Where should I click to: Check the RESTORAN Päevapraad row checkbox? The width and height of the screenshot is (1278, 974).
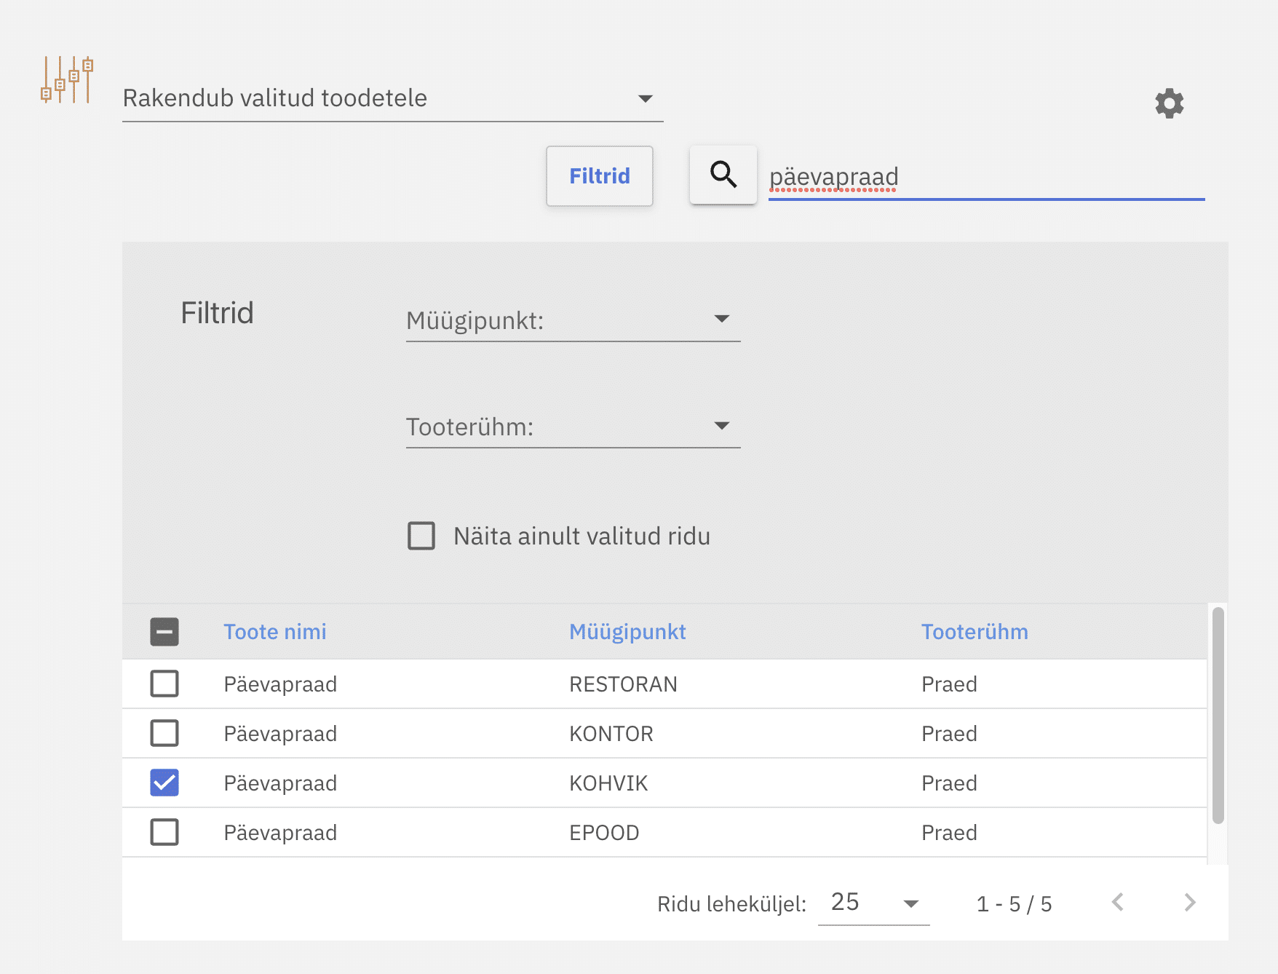coord(164,684)
